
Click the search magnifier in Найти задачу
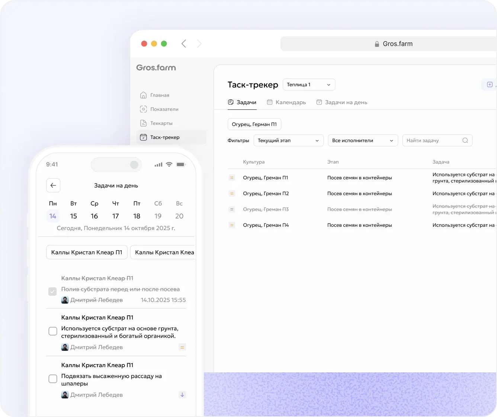click(465, 140)
